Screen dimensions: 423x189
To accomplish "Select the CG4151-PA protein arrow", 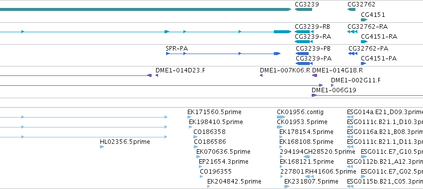I will 363,63.
